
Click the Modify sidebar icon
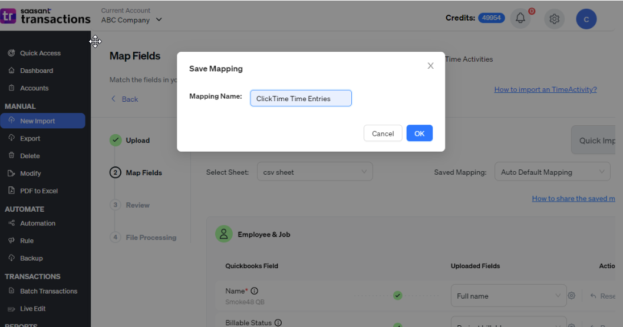[x=12, y=173]
